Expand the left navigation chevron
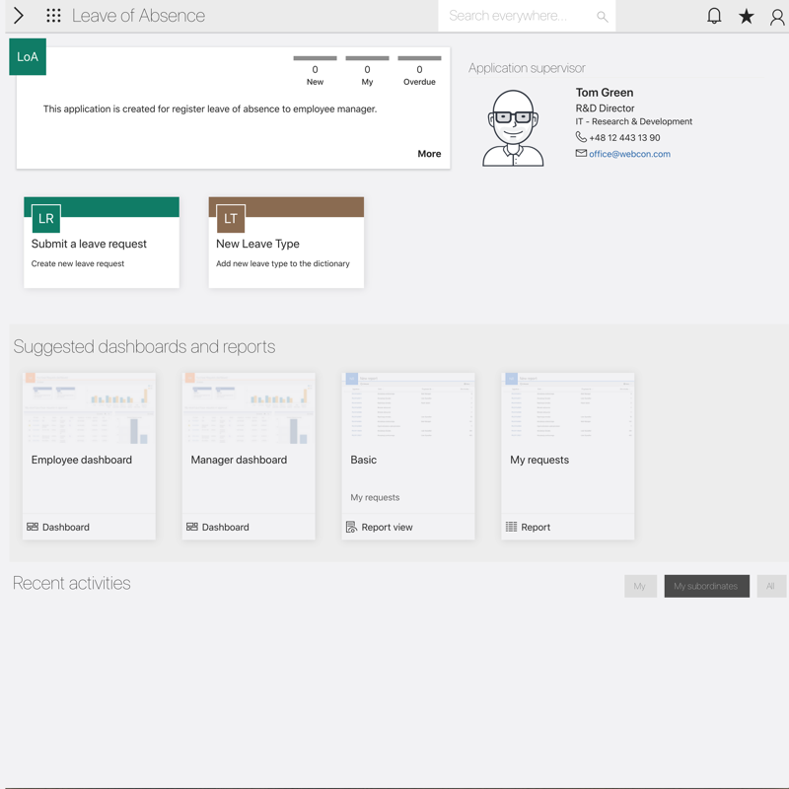Screen dimensions: 789x789 (19, 16)
